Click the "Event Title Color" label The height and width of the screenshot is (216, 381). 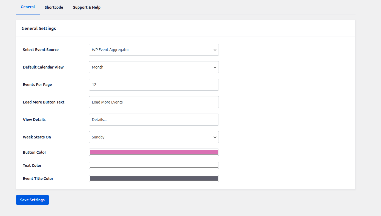(38, 179)
